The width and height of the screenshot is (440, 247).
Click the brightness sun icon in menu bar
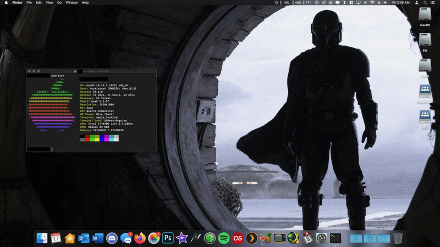click(x=277, y=3)
